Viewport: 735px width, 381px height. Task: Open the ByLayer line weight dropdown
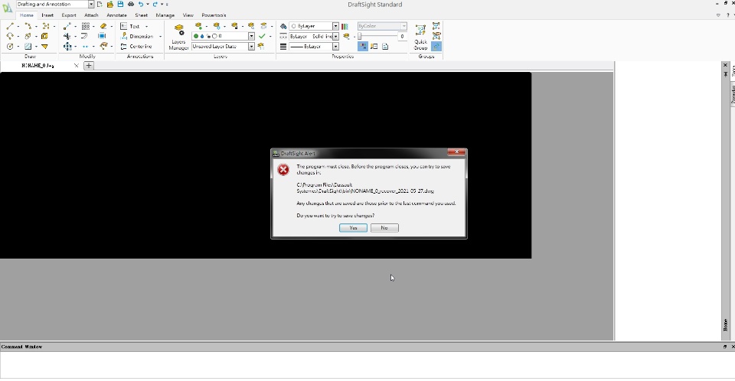(x=335, y=47)
